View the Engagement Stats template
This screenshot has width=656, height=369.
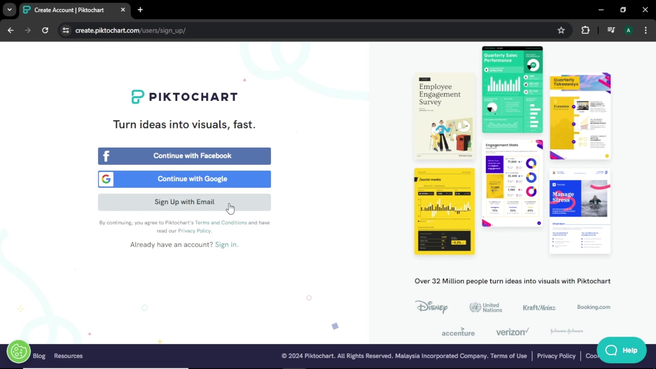[x=512, y=183]
